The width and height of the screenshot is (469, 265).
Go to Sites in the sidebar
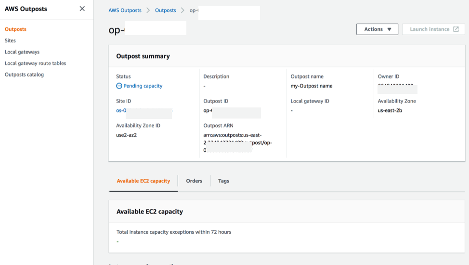point(10,40)
